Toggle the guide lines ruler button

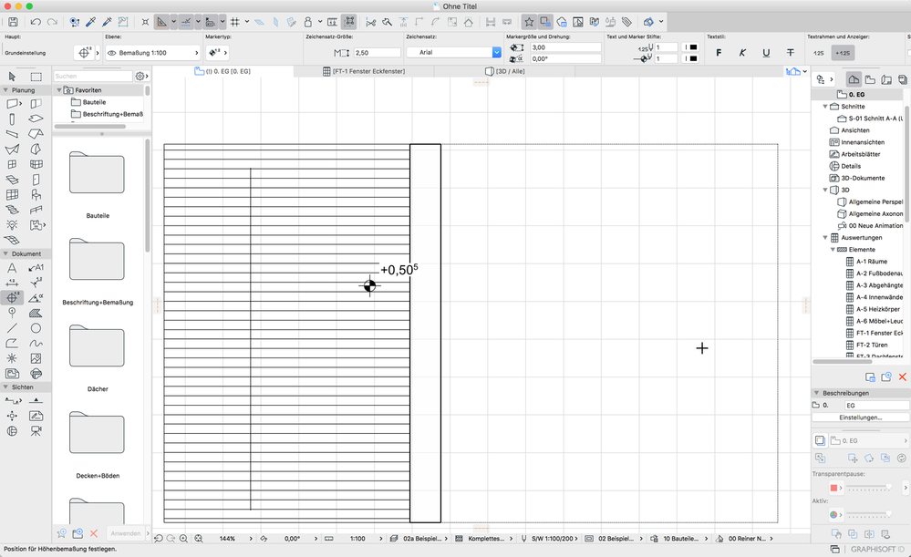tap(161, 22)
